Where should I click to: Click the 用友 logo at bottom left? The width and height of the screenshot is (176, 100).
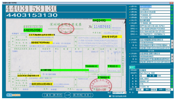(x=13, y=95)
